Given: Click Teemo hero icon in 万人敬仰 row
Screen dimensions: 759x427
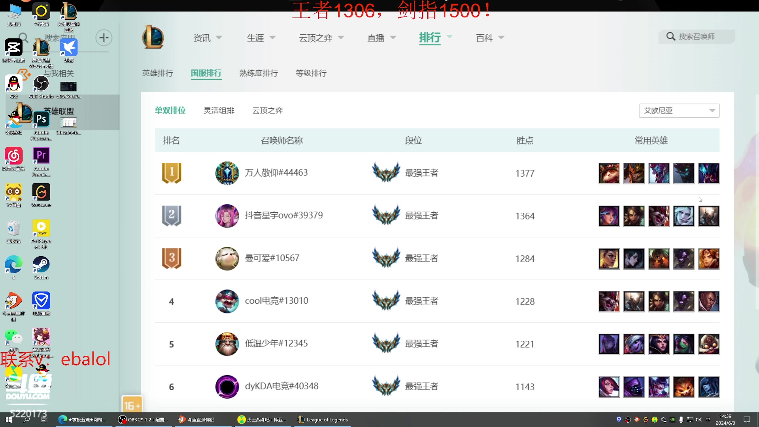Looking at the screenshot, I should [x=609, y=173].
